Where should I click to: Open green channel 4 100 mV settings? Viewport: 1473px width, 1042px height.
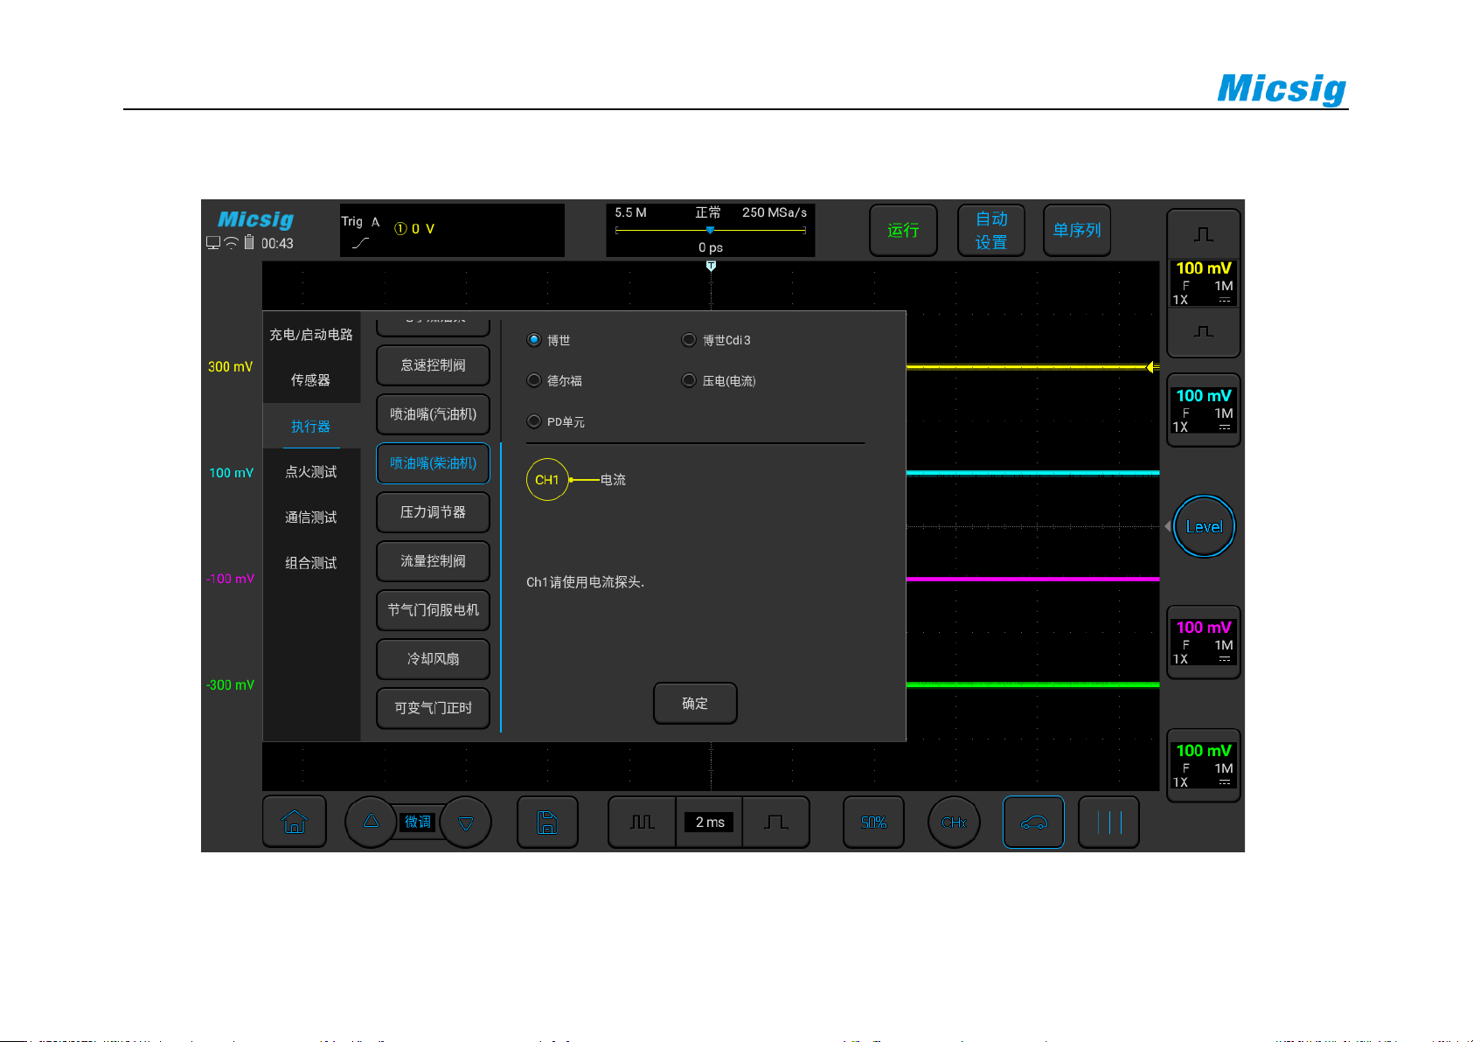[x=1204, y=765]
